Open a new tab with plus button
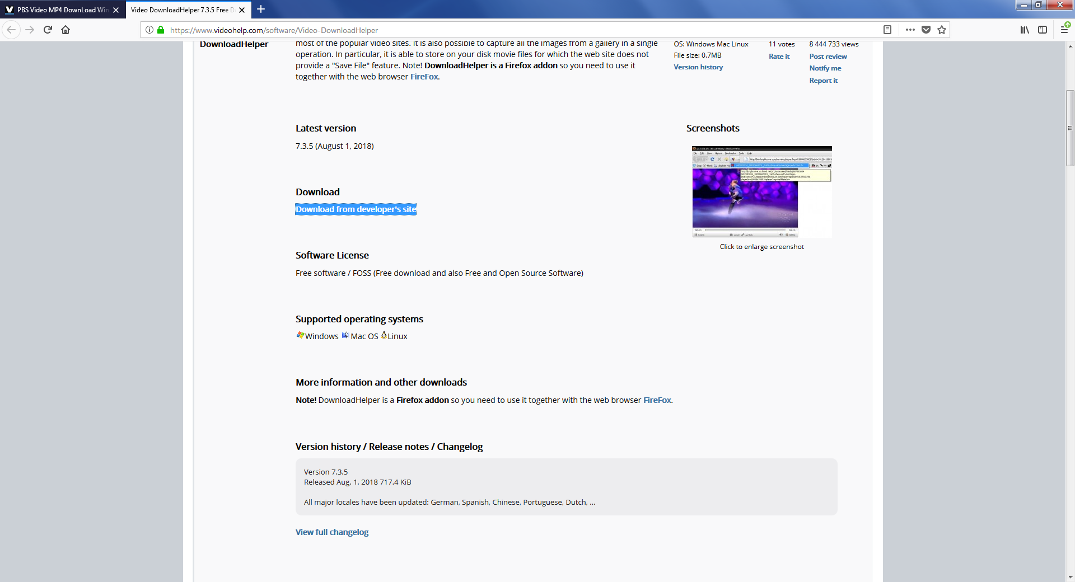 (261, 10)
